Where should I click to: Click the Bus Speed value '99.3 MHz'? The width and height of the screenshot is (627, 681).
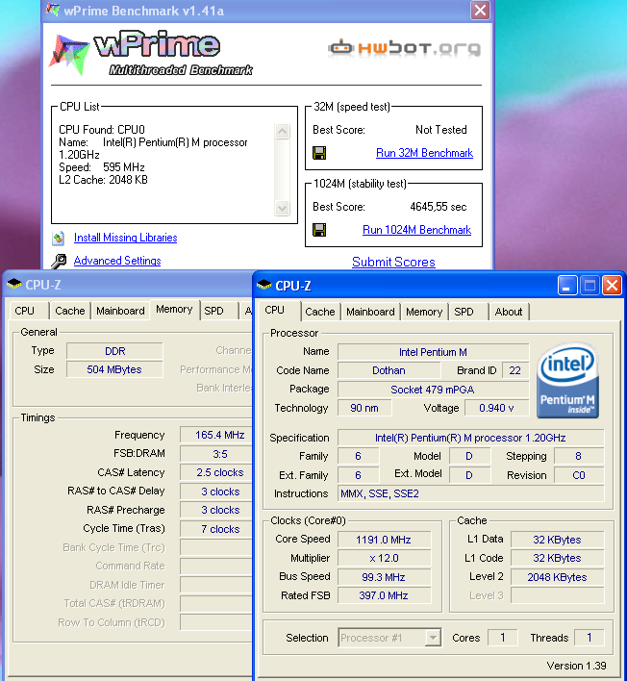pos(384,577)
